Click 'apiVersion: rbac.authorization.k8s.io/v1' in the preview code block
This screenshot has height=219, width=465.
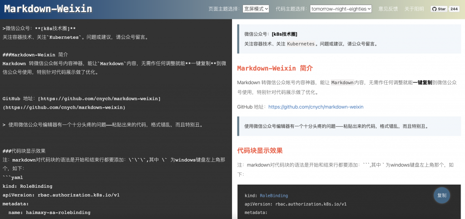[295, 204]
